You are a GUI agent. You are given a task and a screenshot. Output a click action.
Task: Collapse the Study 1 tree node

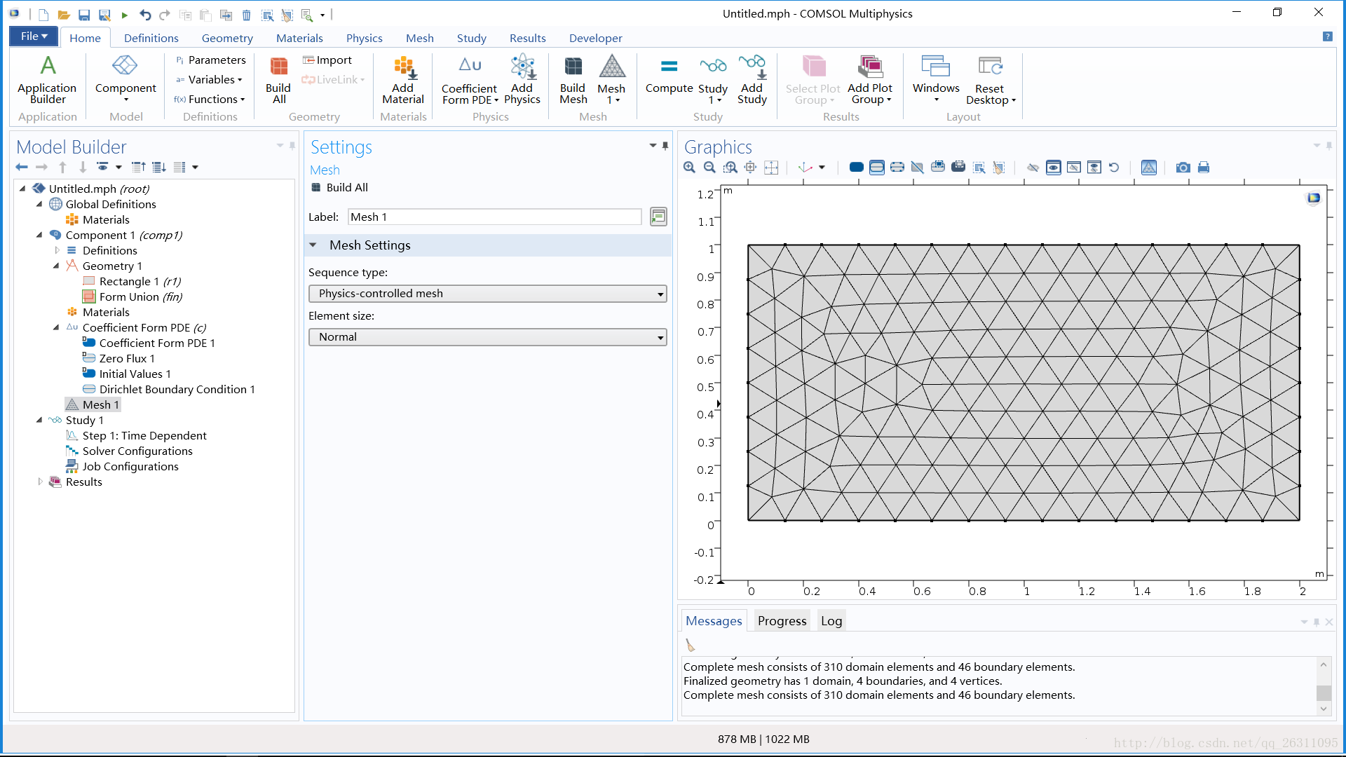click(40, 420)
